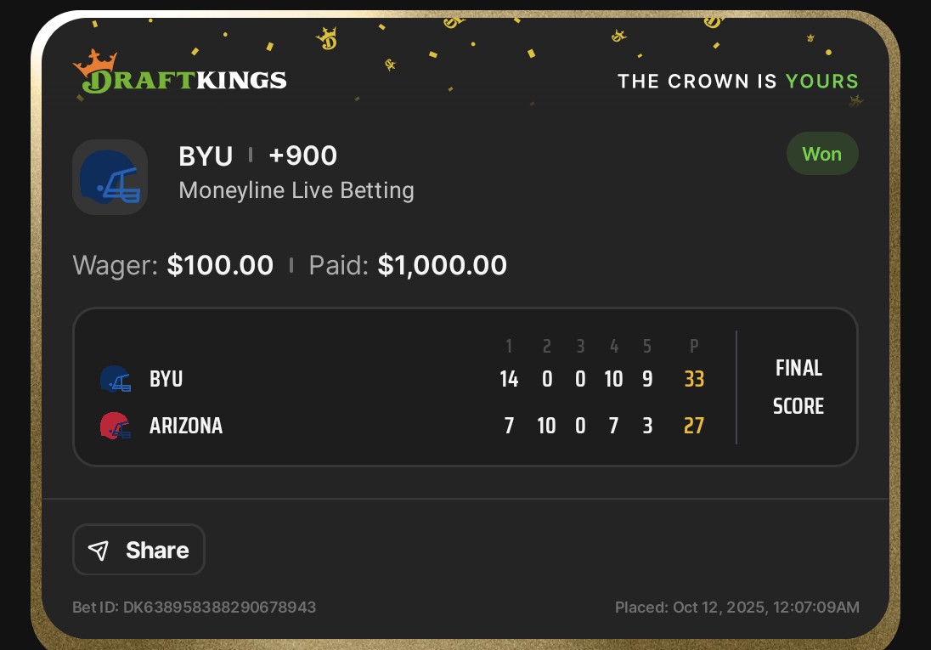Click the P column header

pyautogui.click(x=694, y=347)
